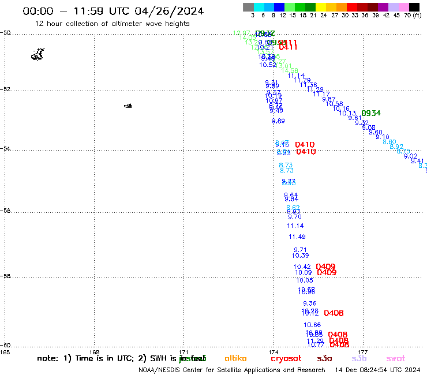Click the latitude axis label '-58'
This screenshot has height=375, width=427.
tap(5, 276)
